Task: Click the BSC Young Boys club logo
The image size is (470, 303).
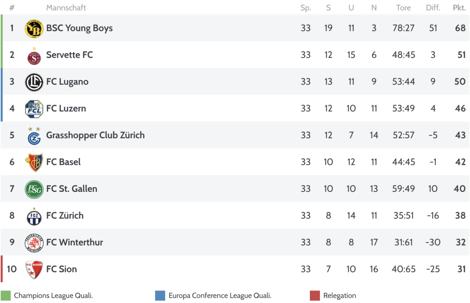Action: (34, 29)
